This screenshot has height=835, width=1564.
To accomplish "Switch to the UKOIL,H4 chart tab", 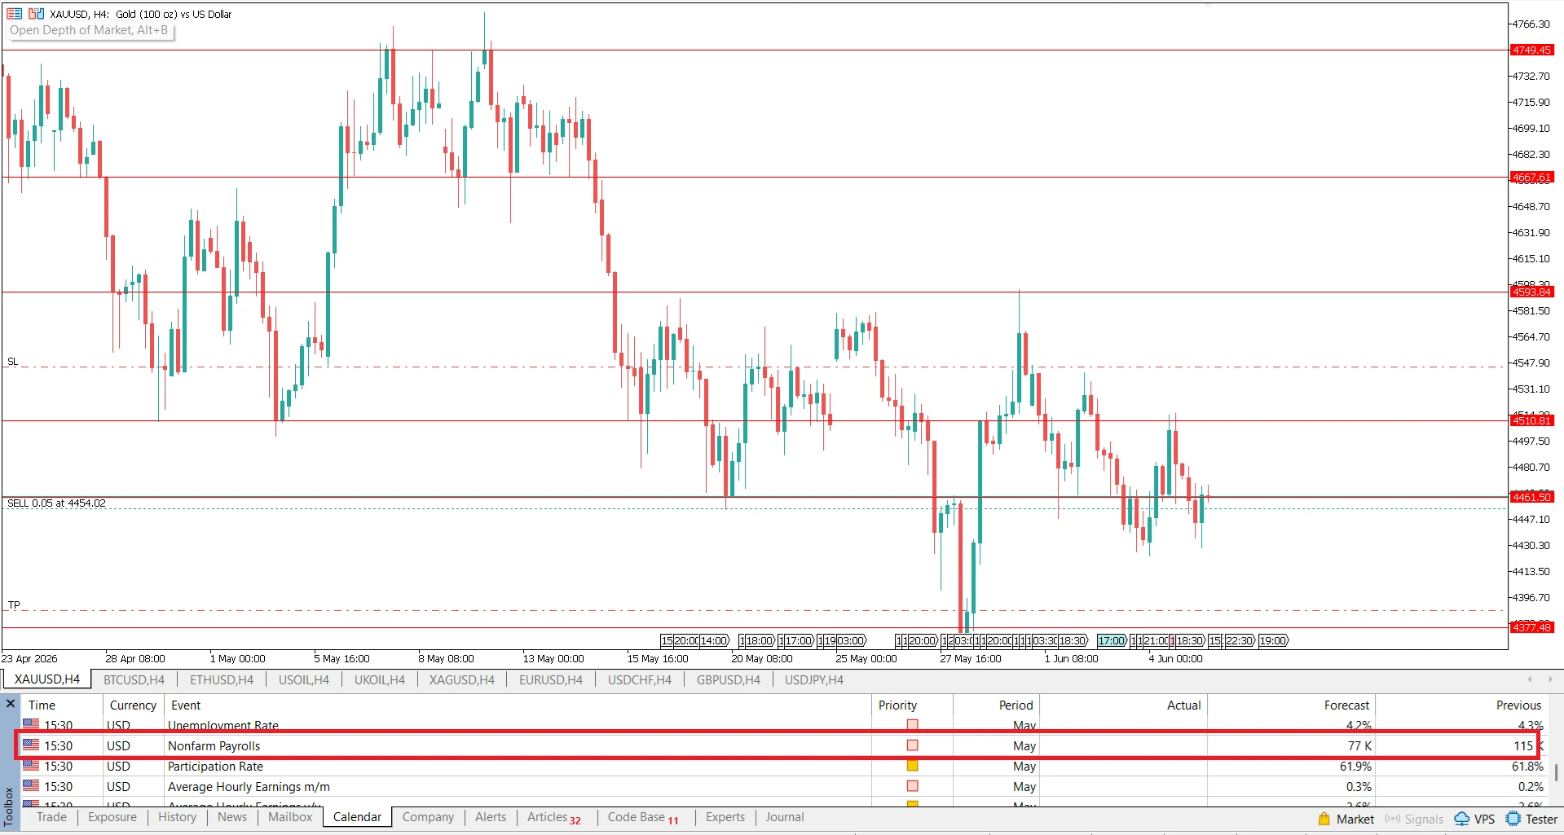I will 380,679.
